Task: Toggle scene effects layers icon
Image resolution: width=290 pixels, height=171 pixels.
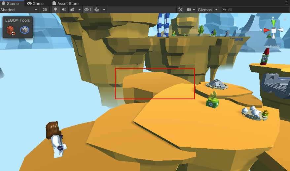Action: [x=72, y=10]
